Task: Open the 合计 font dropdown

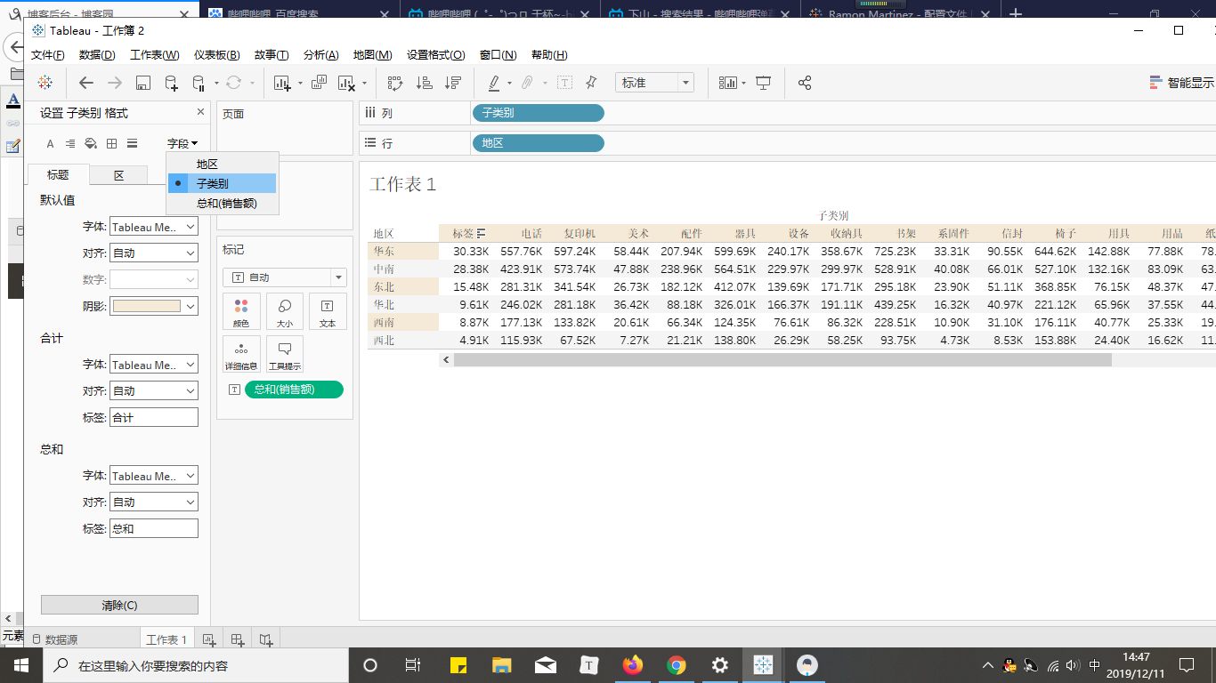Action: [x=154, y=365]
